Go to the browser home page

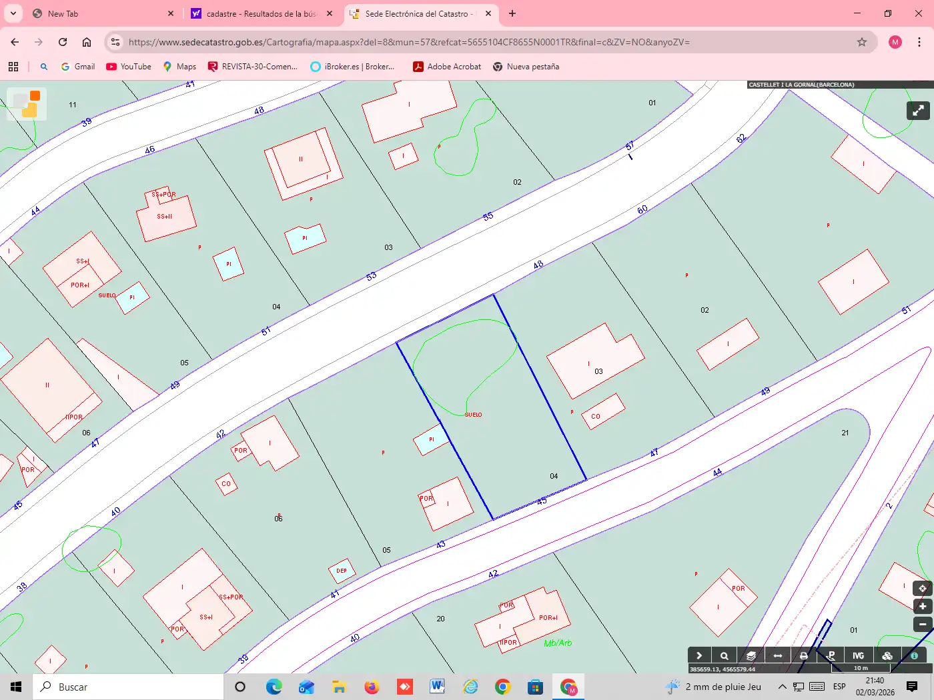point(87,42)
